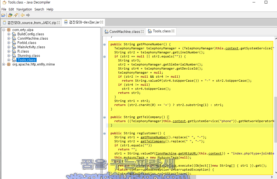Click the Forbid.class file icon
The image size is (277, 179).
tap(14, 43)
